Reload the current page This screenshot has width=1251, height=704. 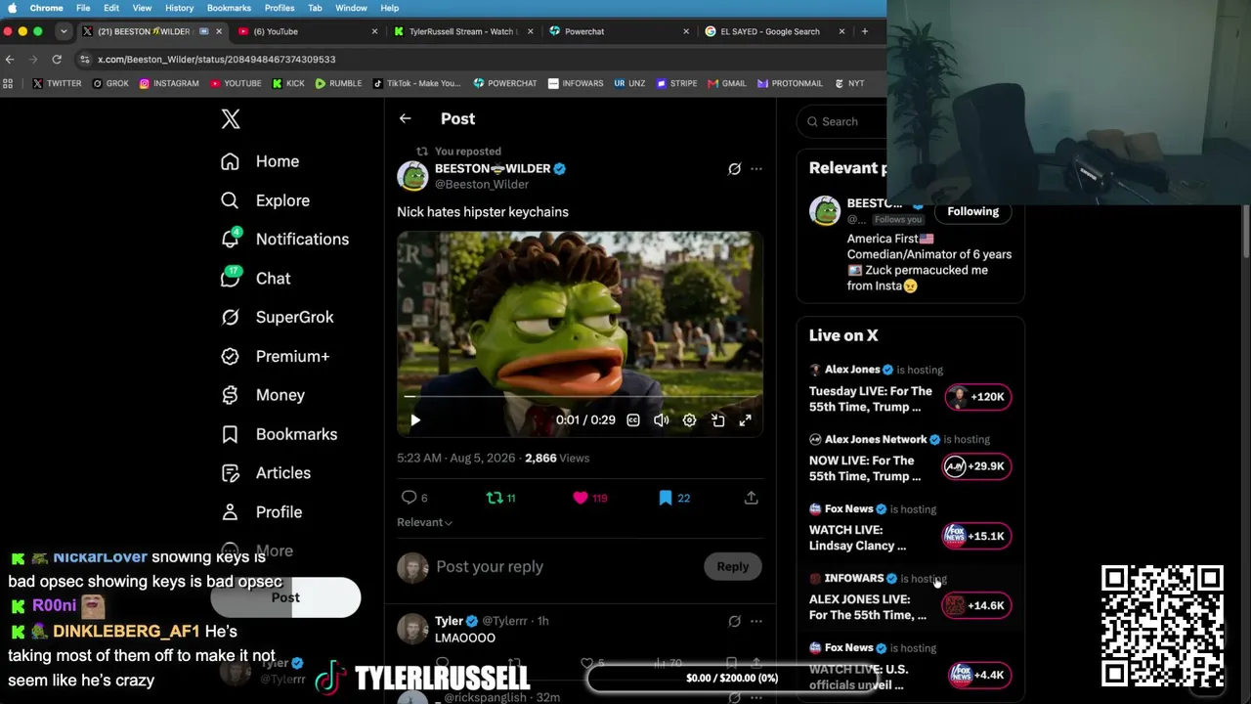coord(57,60)
